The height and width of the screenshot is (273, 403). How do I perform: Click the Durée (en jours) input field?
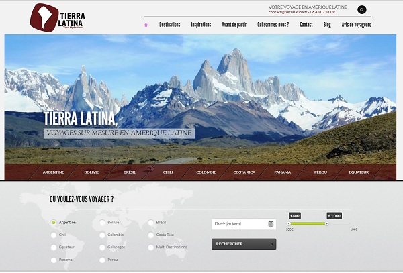238,223
